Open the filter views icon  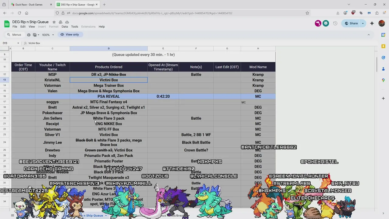pos(35,35)
